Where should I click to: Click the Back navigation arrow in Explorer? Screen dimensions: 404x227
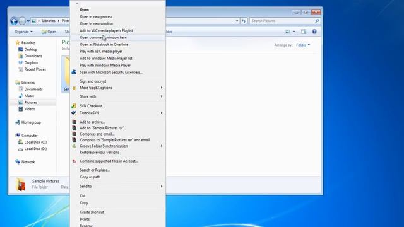pos(14,21)
